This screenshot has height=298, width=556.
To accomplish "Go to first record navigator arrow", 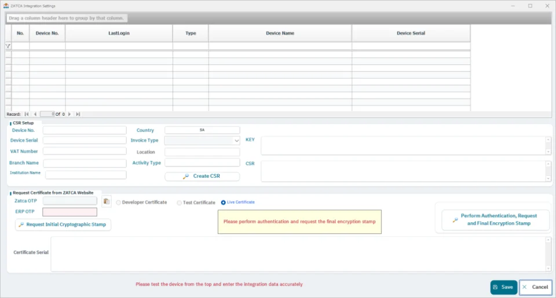I will (x=27, y=114).
